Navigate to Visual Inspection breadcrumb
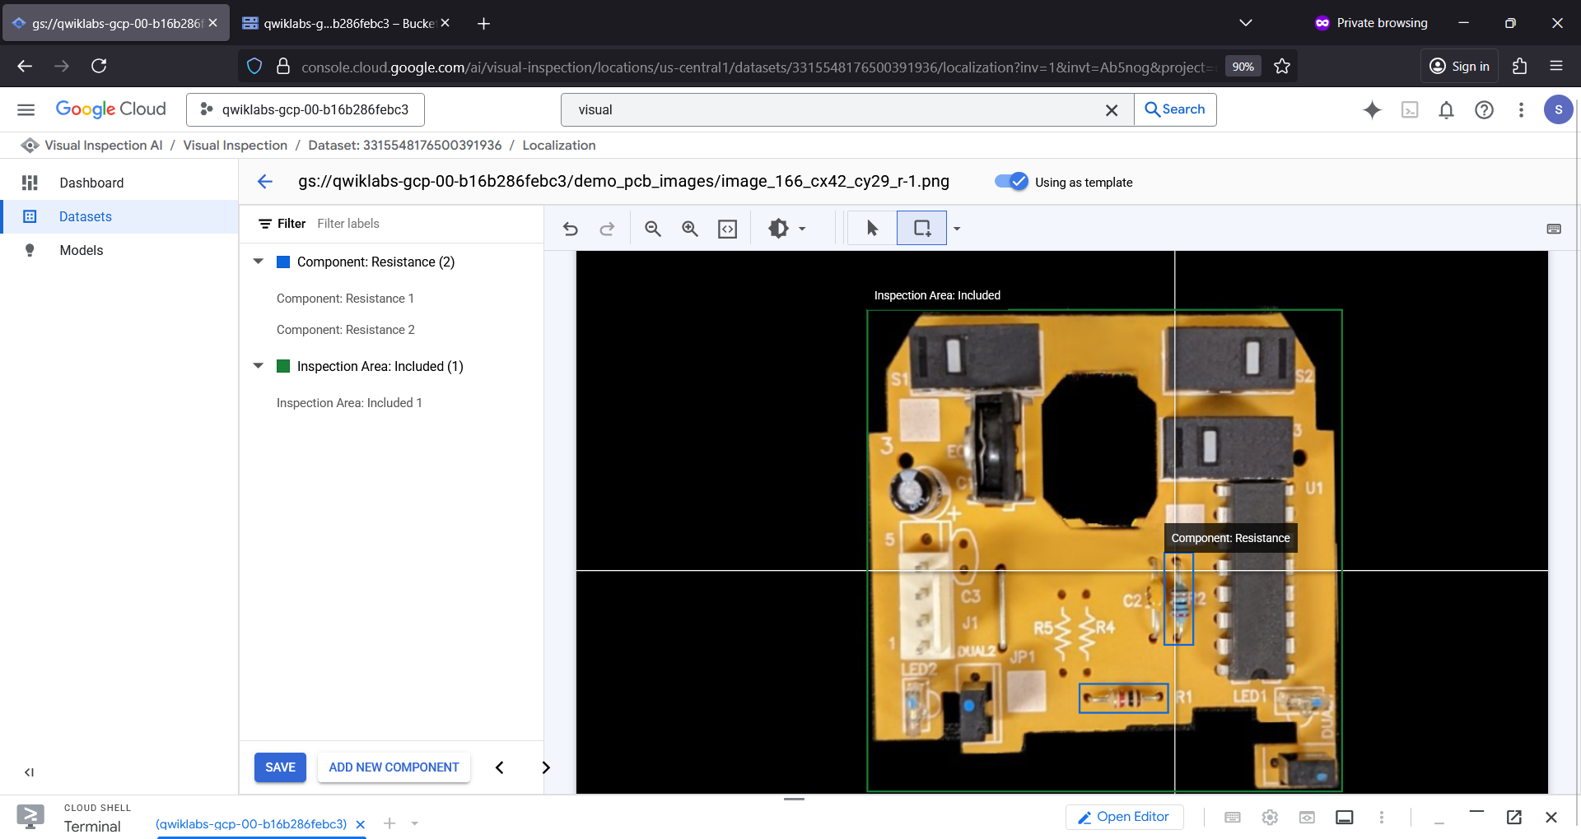Image resolution: width=1581 pixels, height=839 pixels. click(236, 146)
